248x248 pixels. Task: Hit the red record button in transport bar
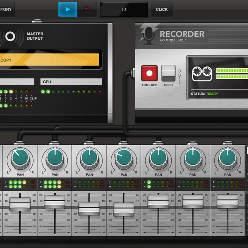87,9
